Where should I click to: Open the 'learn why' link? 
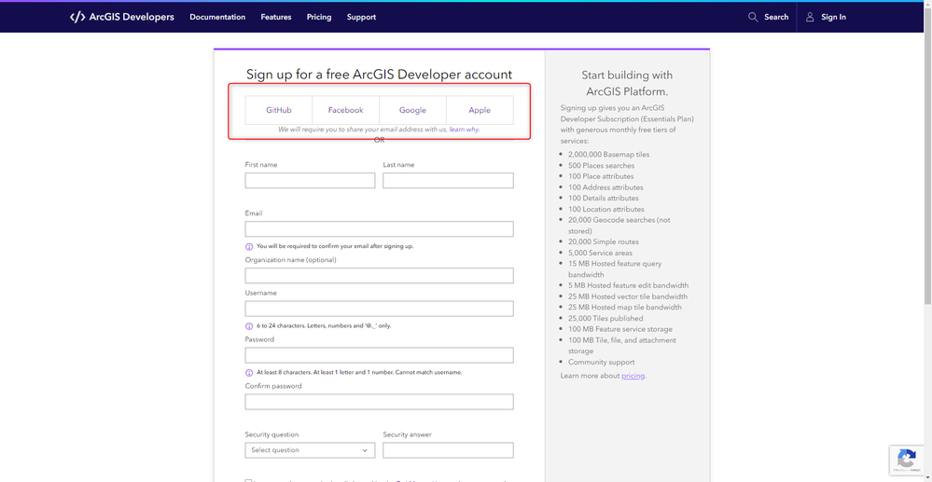point(464,129)
